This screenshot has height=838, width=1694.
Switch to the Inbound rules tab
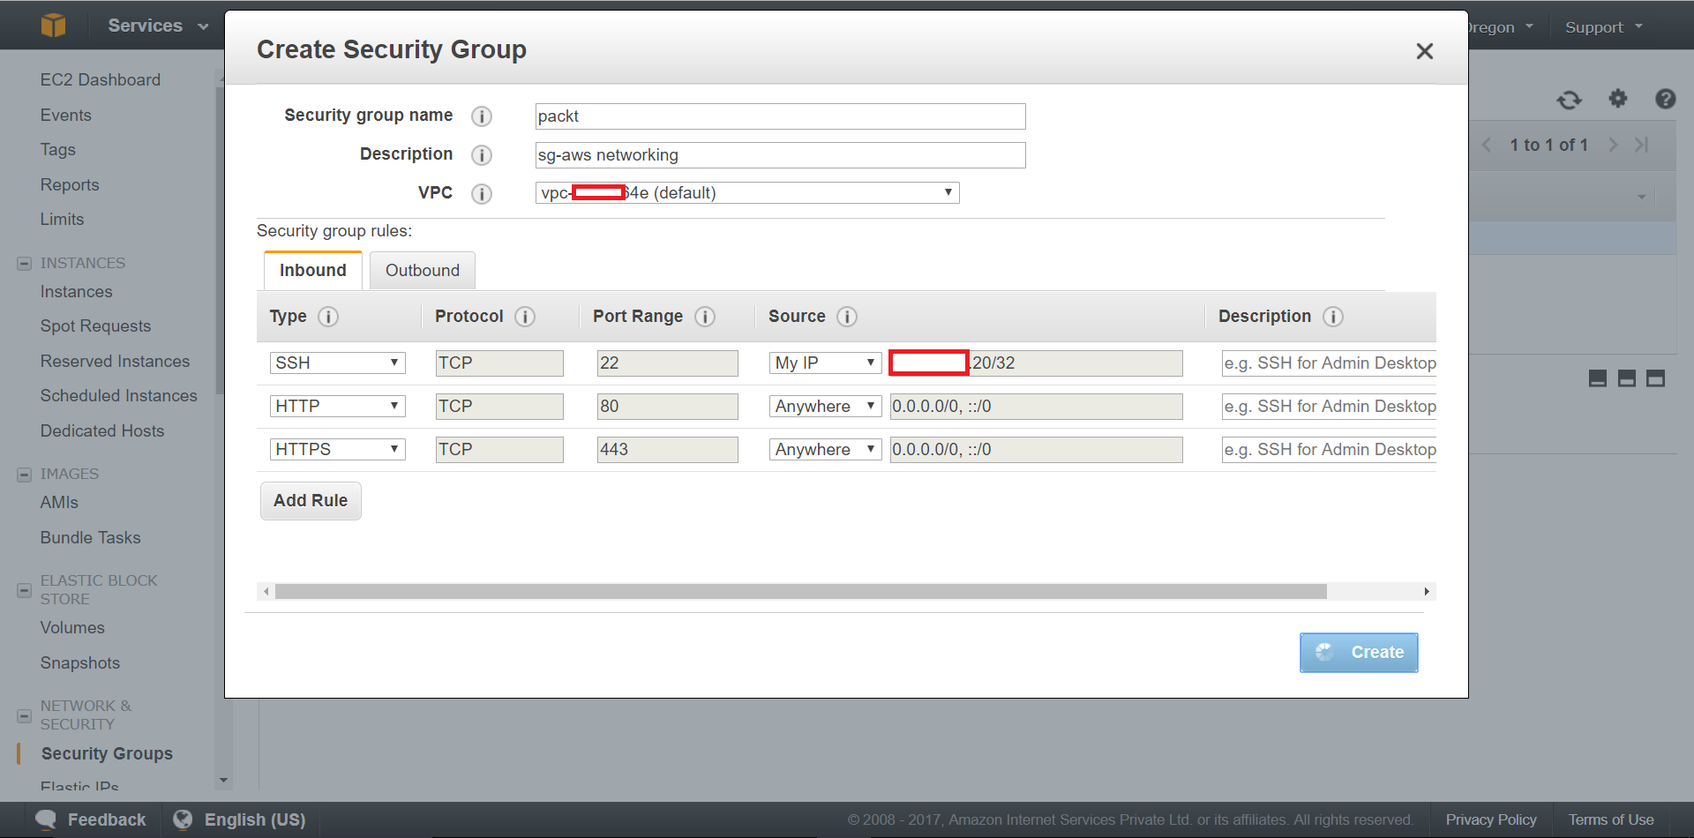coord(313,270)
